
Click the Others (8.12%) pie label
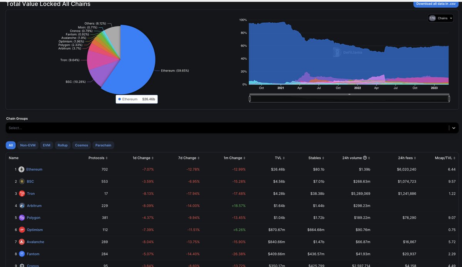(x=95, y=23)
